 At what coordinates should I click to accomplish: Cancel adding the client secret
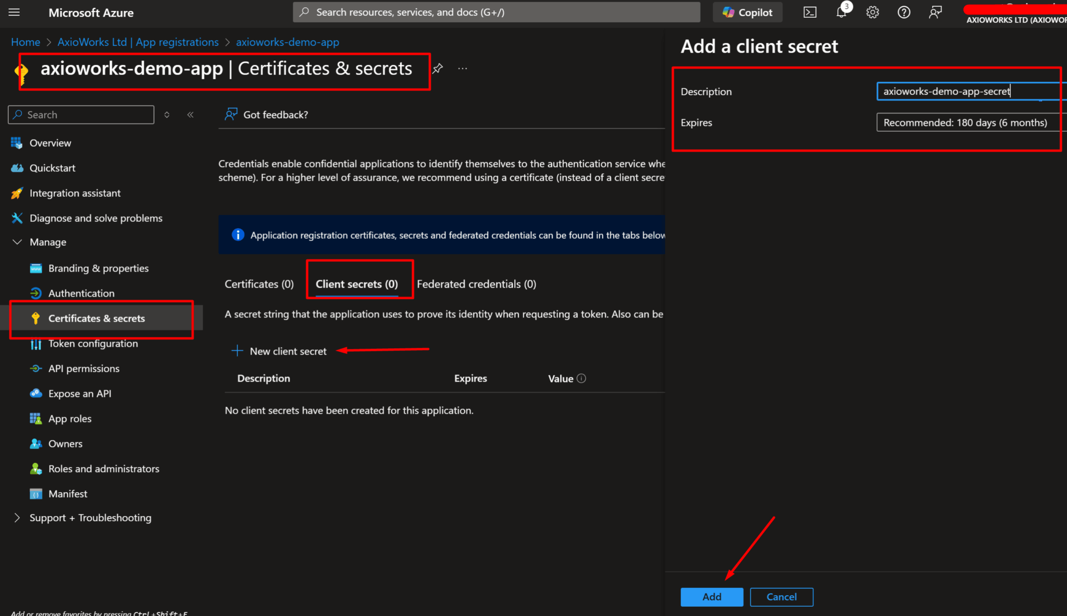point(781,597)
